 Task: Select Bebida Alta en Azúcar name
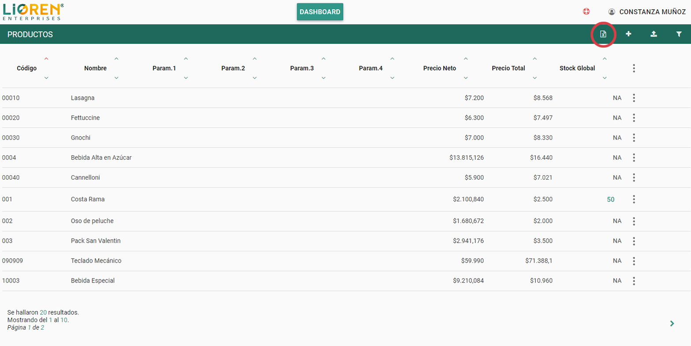[x=101, y=158]
